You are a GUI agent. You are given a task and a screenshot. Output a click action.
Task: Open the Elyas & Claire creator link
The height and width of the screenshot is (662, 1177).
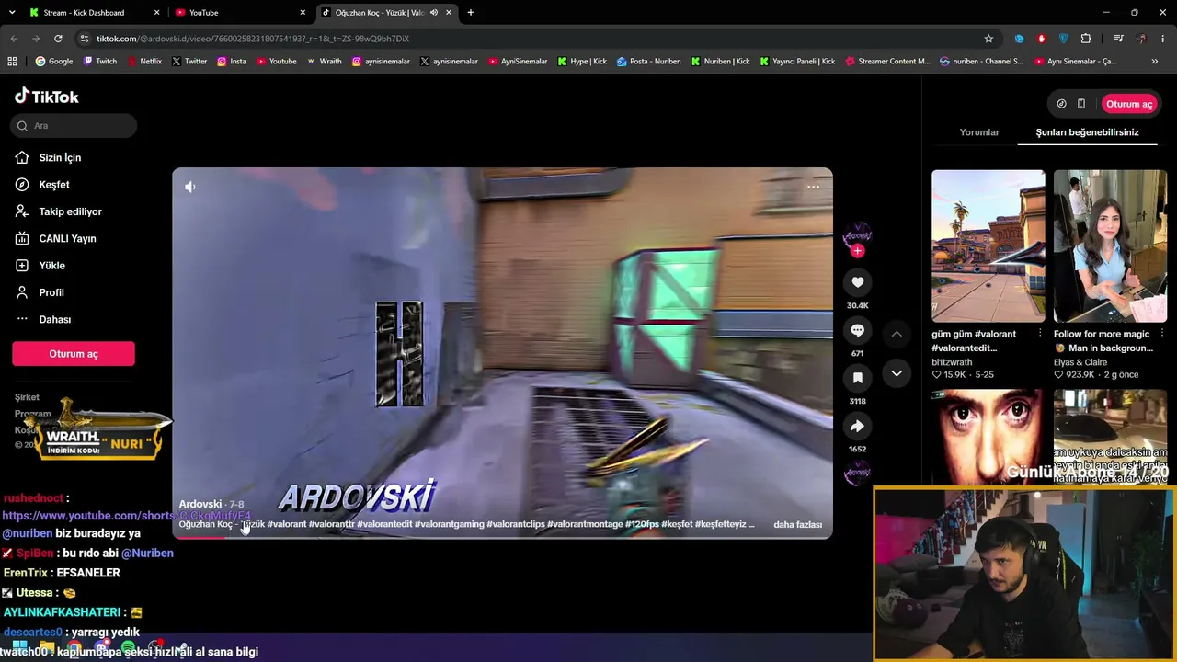(1080, 362)
